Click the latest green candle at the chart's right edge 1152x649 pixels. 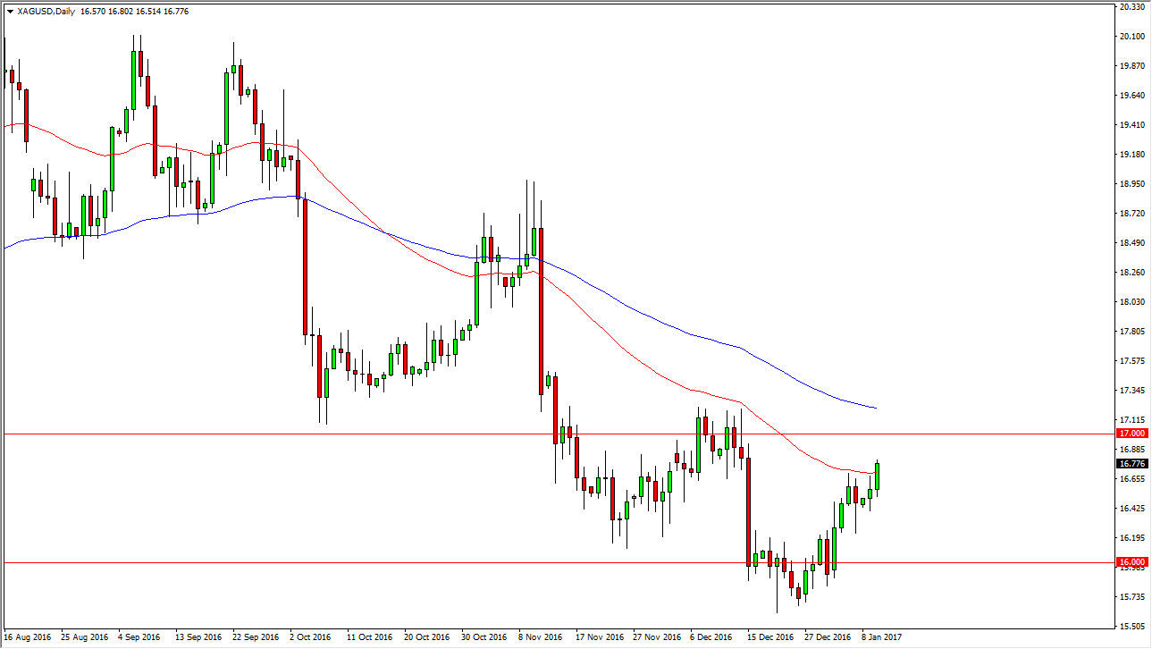coord(878,476)
